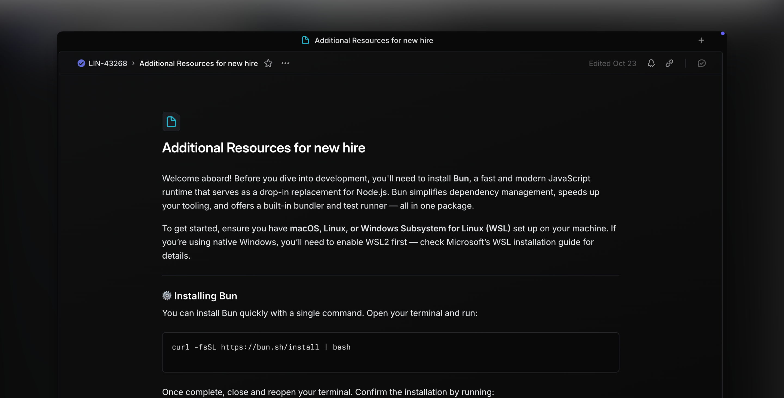Click the bell subscribe notification icon
Screen dimensions: 784x398
coord(651,63)
